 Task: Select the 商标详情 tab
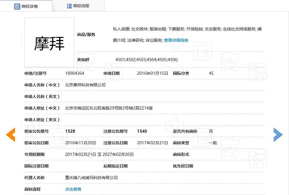(26, 6)
